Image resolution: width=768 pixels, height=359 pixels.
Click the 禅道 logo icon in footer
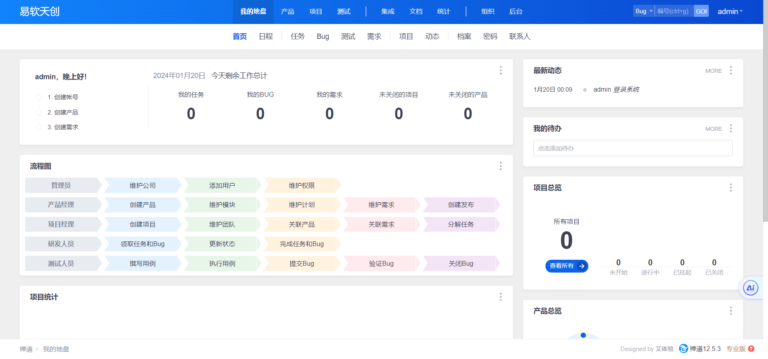coord(683,349)
